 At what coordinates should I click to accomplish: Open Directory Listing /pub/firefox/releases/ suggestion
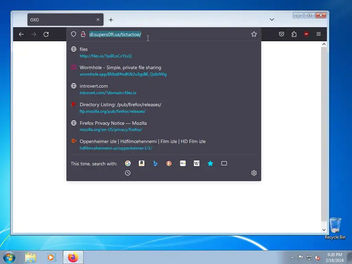pyautogui.click(x=164, y=108)
